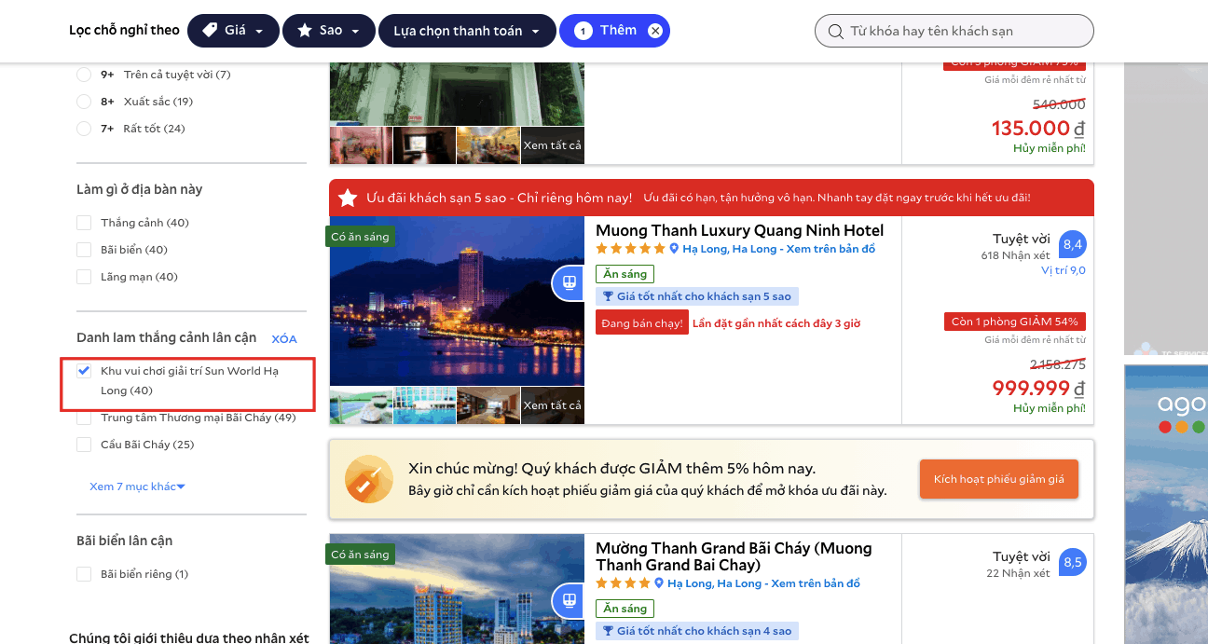Viewport: 1208px width, 644px height.
Task: Open Muong Thanh Luxury map link Xem trên bản đồ
Action: pos(830,249)
